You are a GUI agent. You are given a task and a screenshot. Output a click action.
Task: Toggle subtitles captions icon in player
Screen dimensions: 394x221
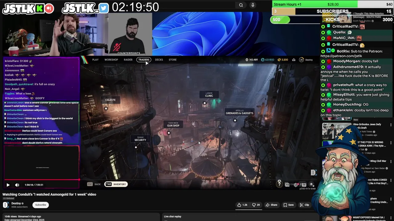287,185
